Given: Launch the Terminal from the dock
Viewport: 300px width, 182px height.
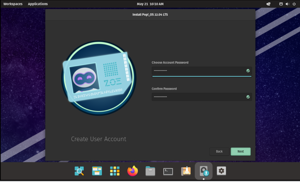Looking at the screenshot, I should coord(168,171).
